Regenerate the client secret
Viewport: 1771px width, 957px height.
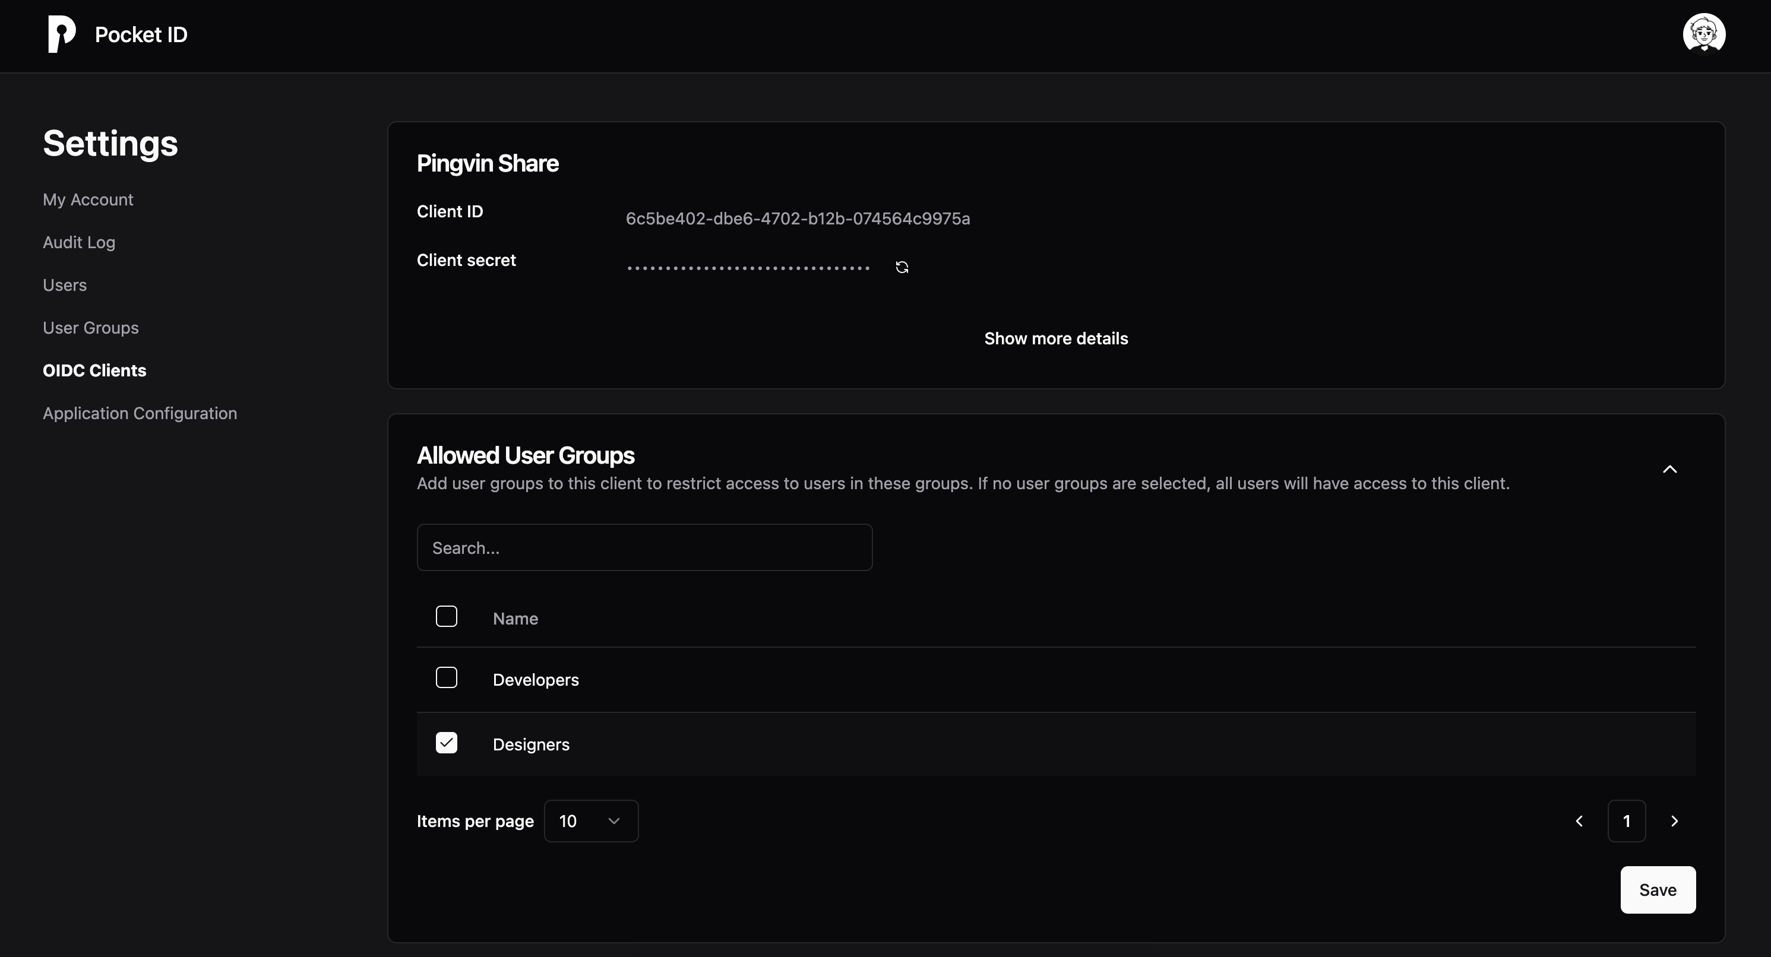(x=902, y=267)
